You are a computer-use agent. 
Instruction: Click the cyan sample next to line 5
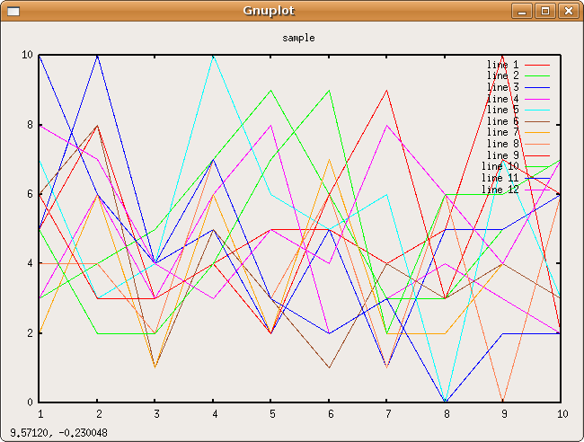[537, 110]
